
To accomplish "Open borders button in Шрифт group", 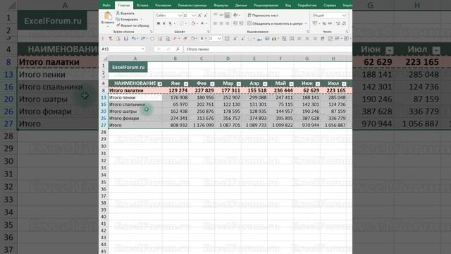I will coord(182,23).
